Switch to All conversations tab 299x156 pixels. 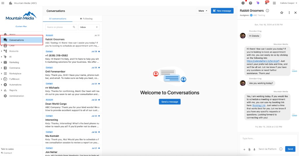pyautogui.click(x=58, y=19)
